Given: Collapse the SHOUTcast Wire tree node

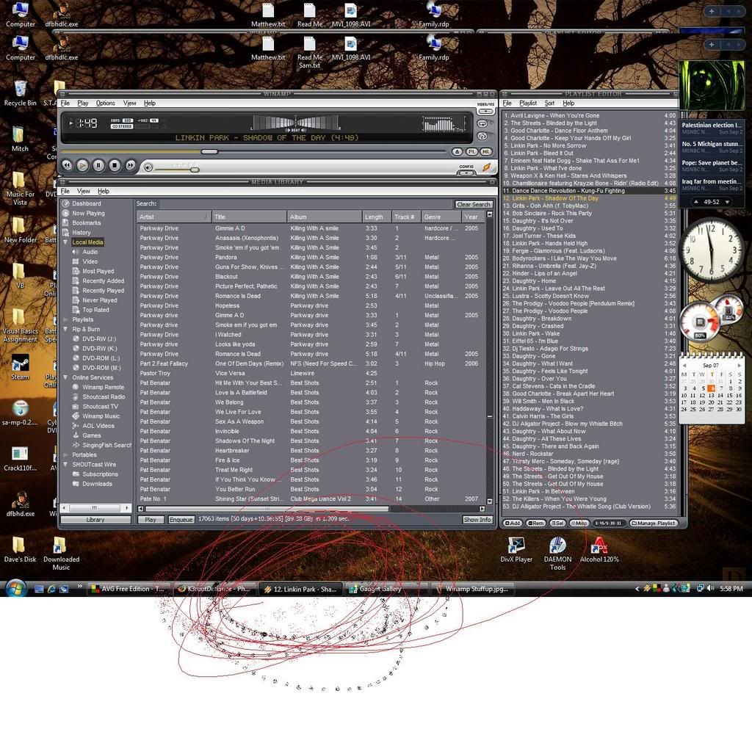Looking at the screenshot, I should tap(65, 465).
